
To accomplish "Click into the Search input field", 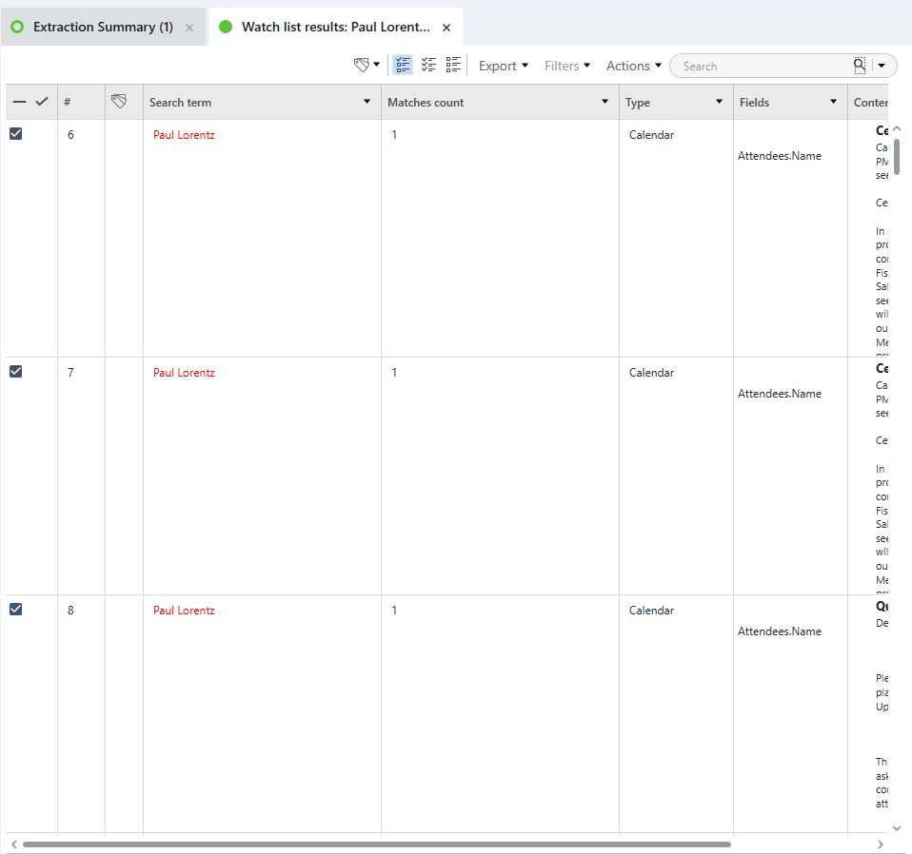I will [762, 67].
